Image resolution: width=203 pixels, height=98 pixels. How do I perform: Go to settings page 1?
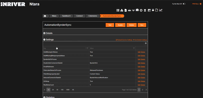[x=139, y=90]
